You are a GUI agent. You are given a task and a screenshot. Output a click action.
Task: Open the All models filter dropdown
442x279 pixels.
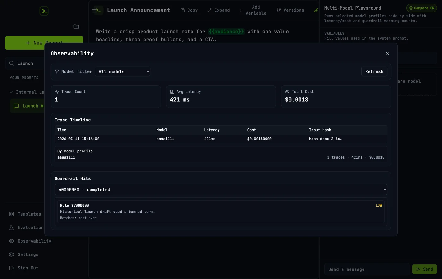click(x=122, y=71)
